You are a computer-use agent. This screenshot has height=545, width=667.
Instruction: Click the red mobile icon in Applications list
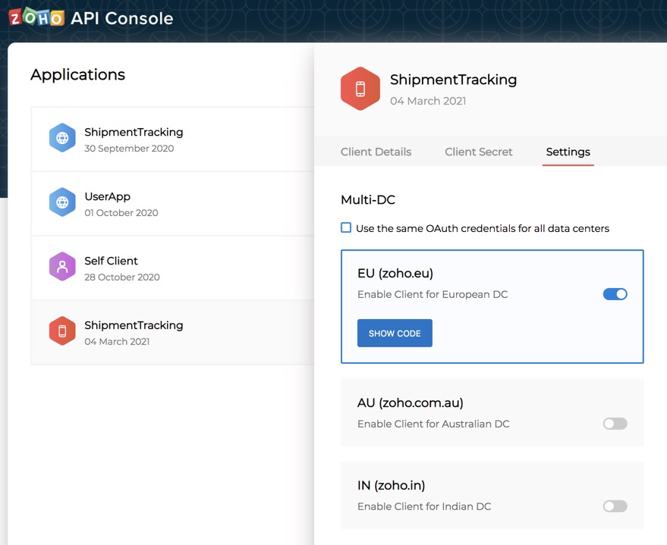point(62,331)
